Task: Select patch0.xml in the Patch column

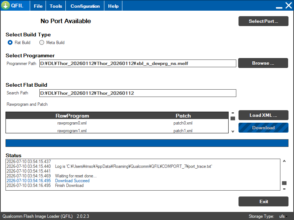Action: (x=183, y=123)
